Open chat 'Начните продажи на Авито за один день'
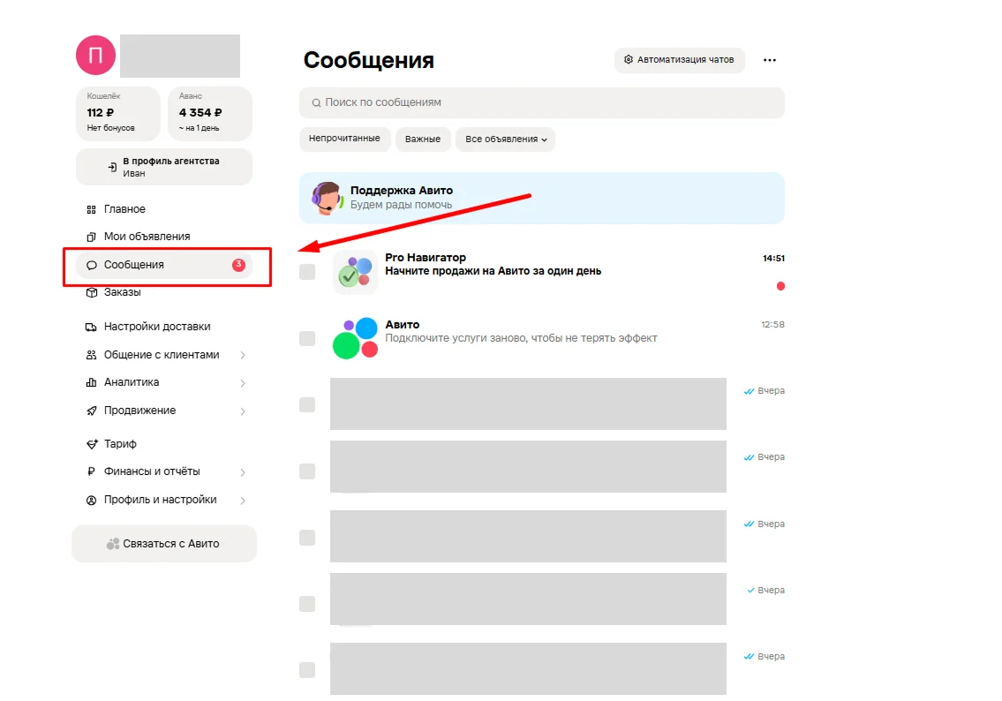The height and width of the screenshot is (701, 1002). tap(493, 271)
